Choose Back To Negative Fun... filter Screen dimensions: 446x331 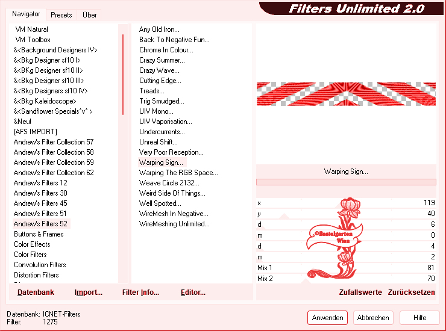[x=174, y=40]
